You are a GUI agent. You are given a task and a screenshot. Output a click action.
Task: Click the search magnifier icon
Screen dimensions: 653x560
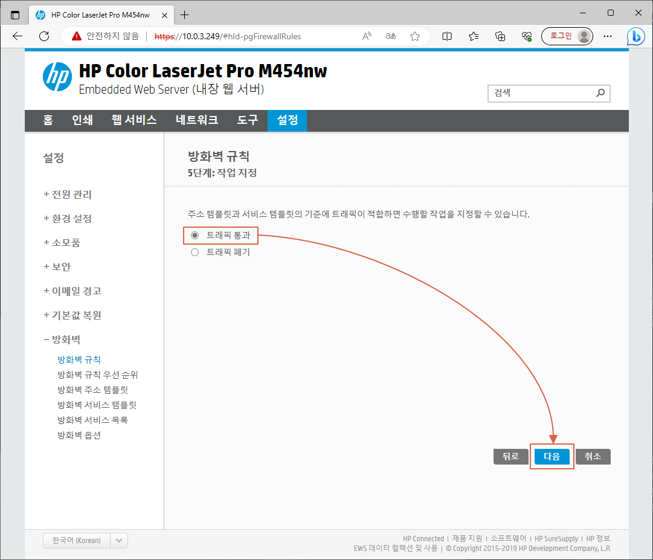(600, 93)
